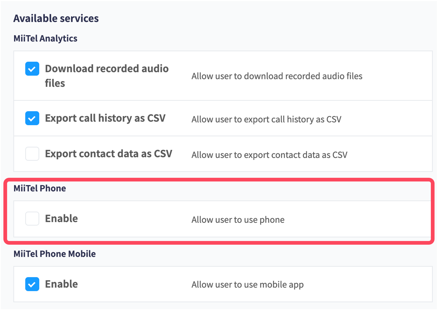The width and height of the screenshot is (438, 310).
Task: Click the 'MiiTel Phone' section heading
Action: pyautogui.click(x=40, y=188)
